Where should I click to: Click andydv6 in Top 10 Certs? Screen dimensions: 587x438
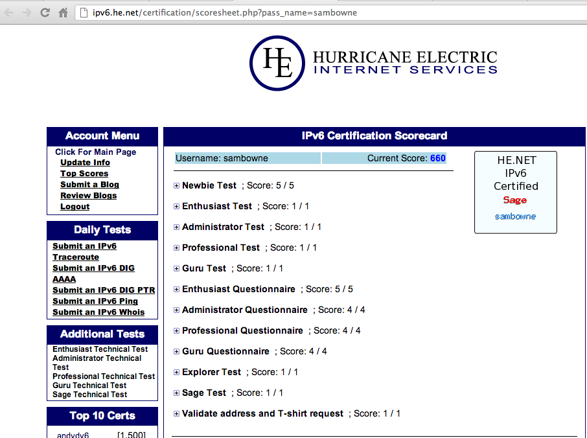click(x=73, y=435)
